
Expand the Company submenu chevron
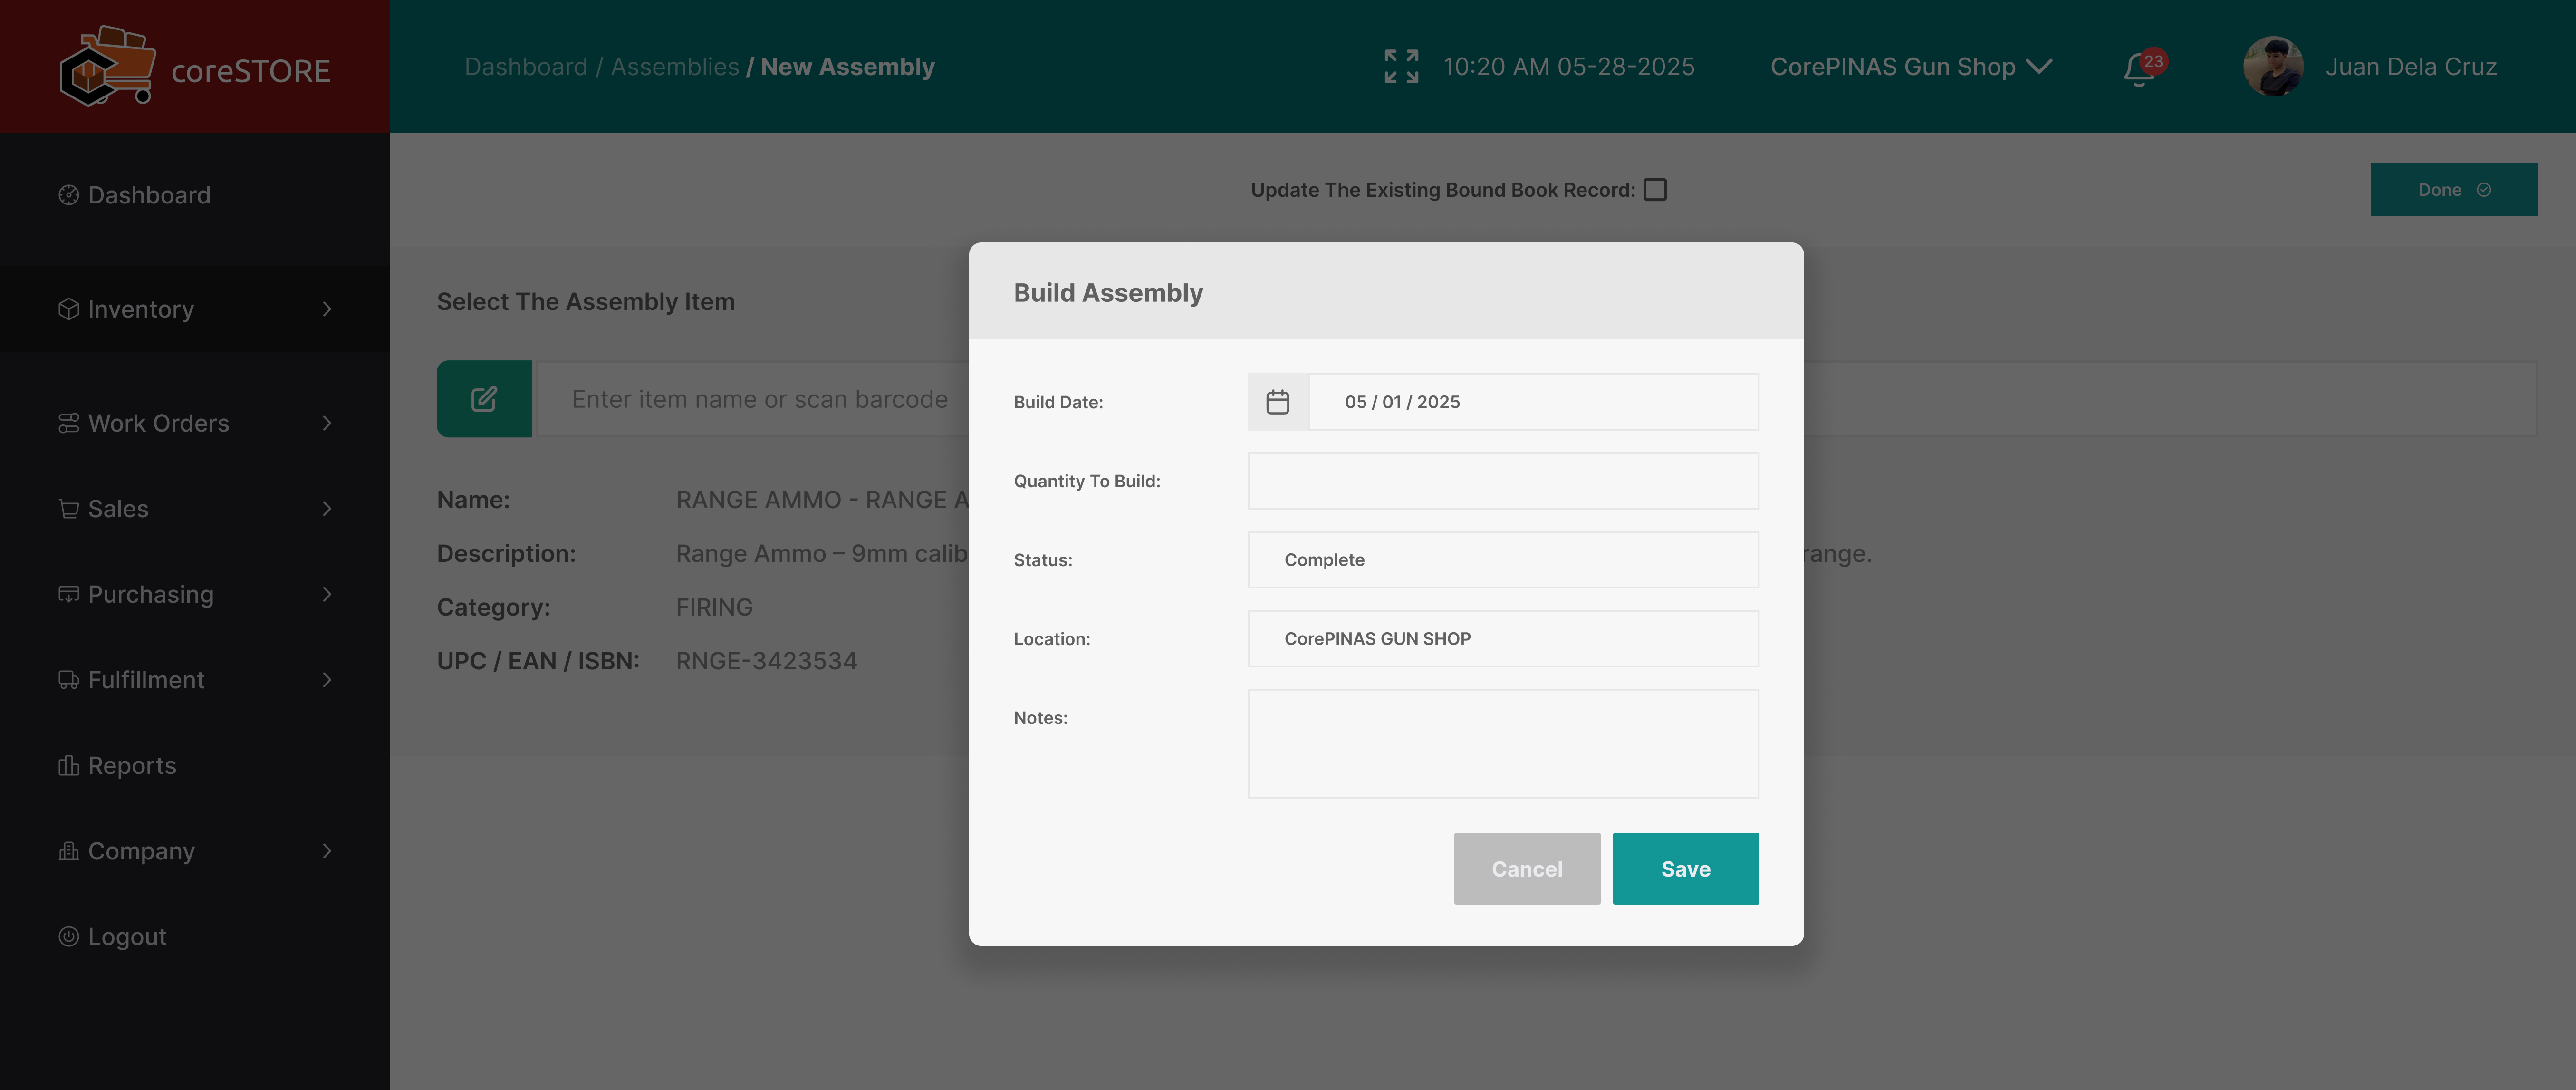tap(327, 851)
